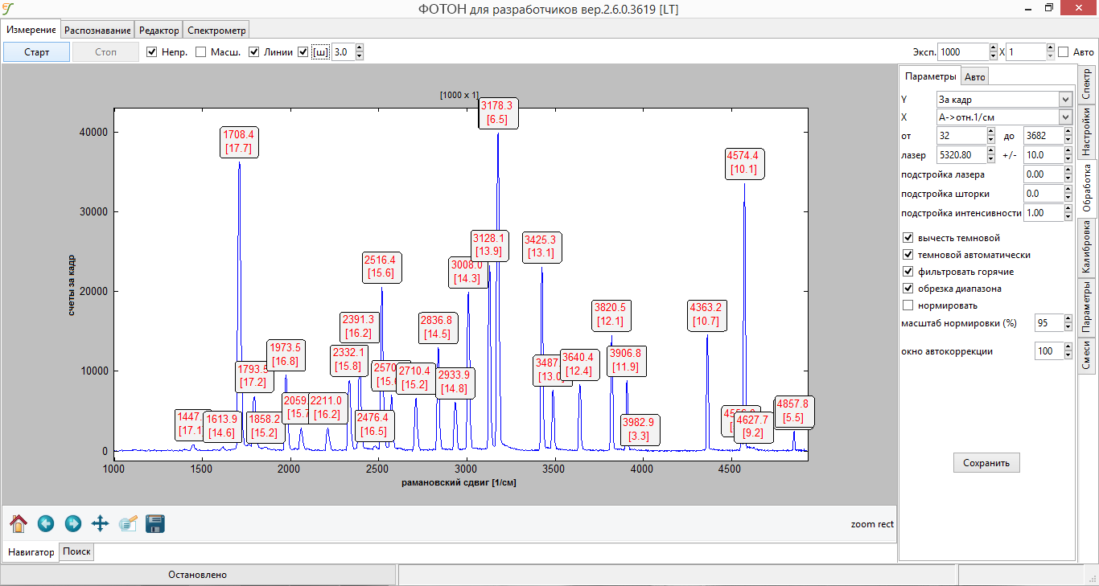Toggle the 'Непр.' checkbox
The image size is (1099, 586).
(152, 52)
